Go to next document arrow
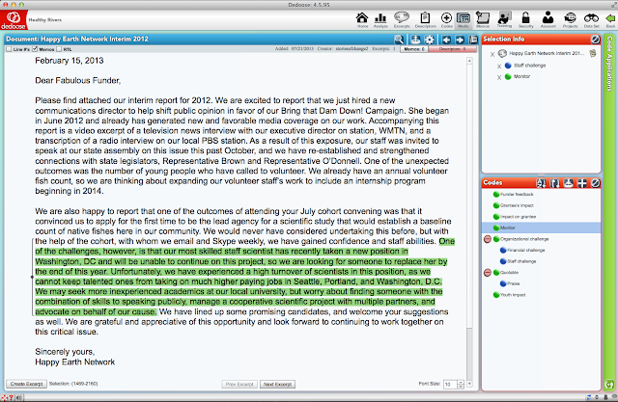This screenshot has width=618, height=402. point(460,40)
